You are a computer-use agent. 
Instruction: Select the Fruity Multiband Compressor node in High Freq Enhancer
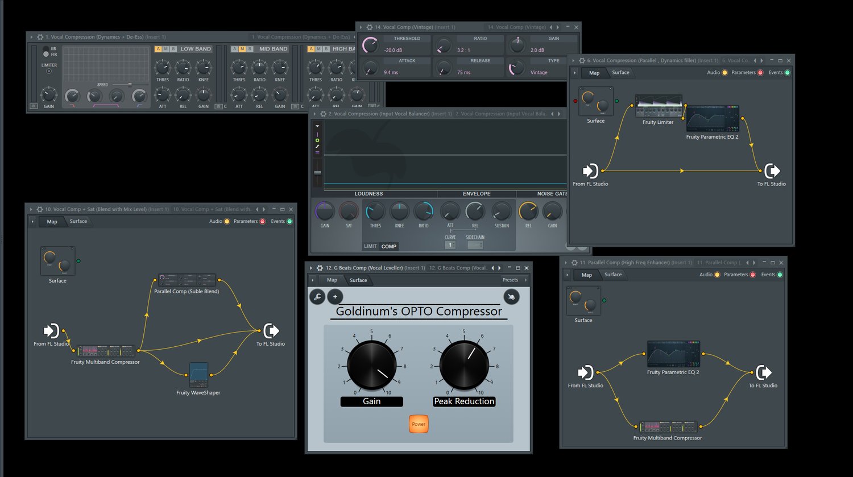click(x=668, y=427)
